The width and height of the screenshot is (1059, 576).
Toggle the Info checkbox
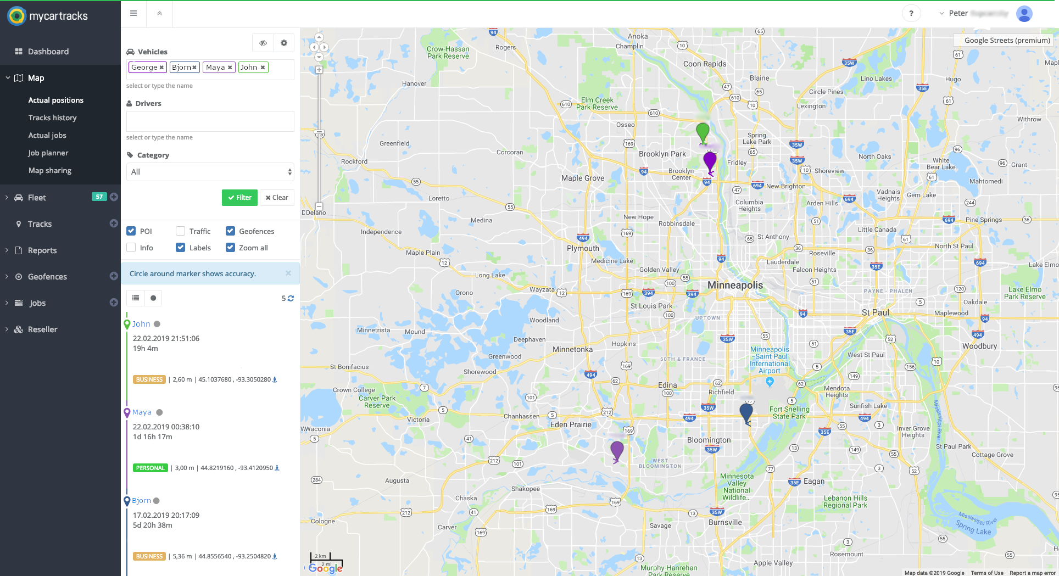pyautogui.click(x=131, y=248)
